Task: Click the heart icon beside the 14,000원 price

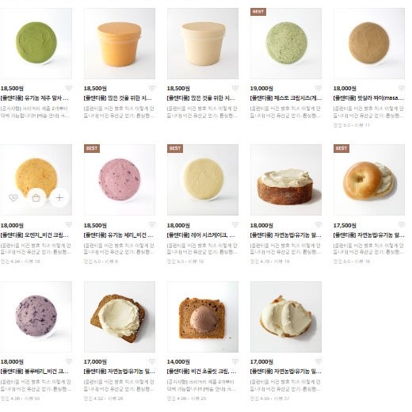Action: [x=235, y=361]
